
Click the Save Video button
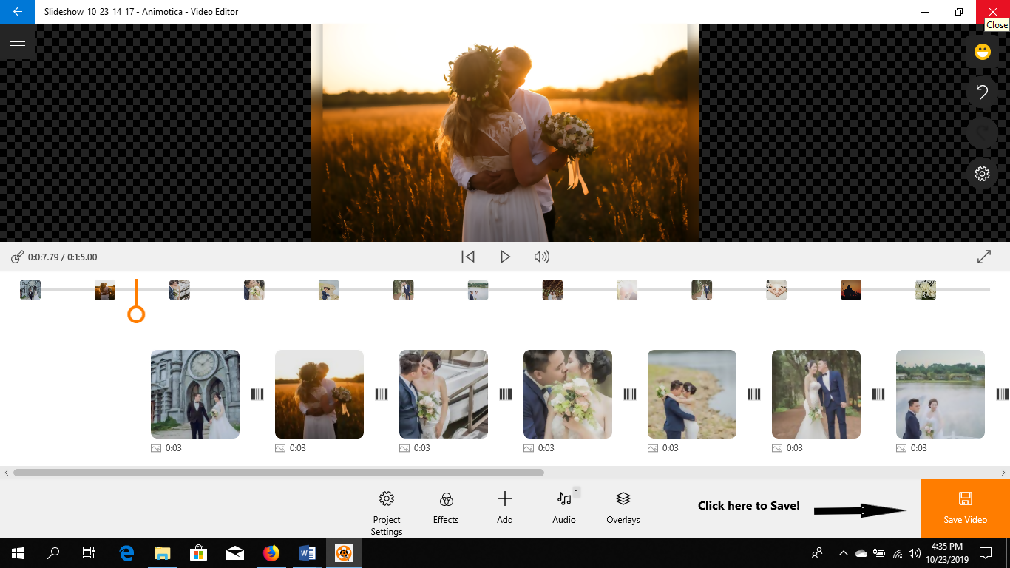click(x=965, y=509)
